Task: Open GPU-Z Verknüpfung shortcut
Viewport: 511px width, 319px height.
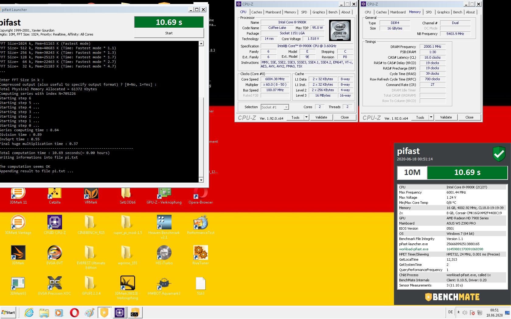Action: tap(164, 195)
